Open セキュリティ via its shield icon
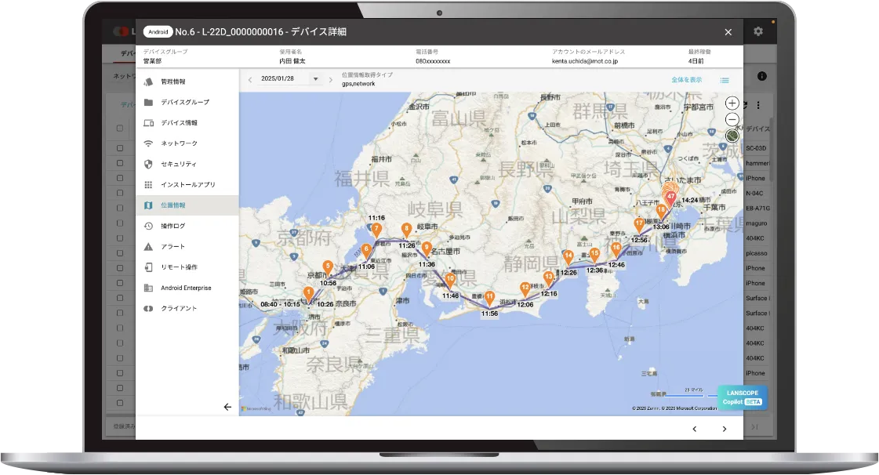The width and height of the screenshot is (879, 475). [x=148, y=164]
